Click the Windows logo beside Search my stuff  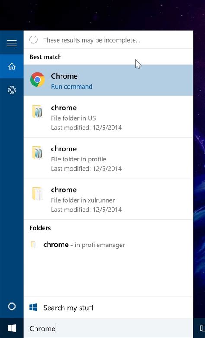point(33,307)
